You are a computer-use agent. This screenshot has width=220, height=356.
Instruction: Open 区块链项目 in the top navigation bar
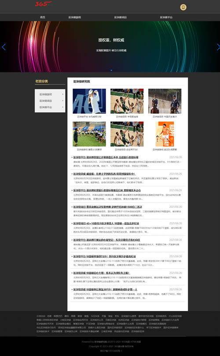pos(121,17)
